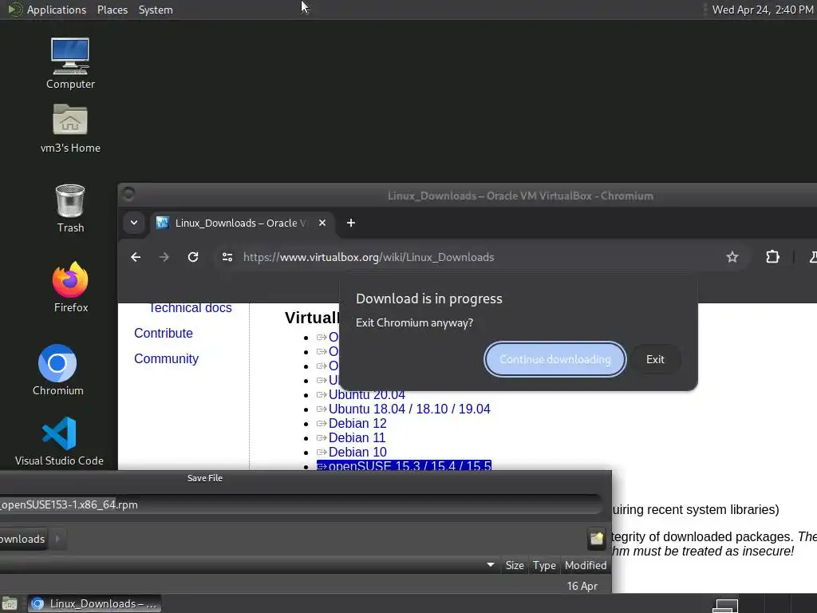
Task: Open the Debian 11 download link
Action: 357,438
